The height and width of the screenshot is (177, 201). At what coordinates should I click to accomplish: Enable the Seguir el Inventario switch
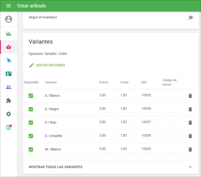[189, 18]
